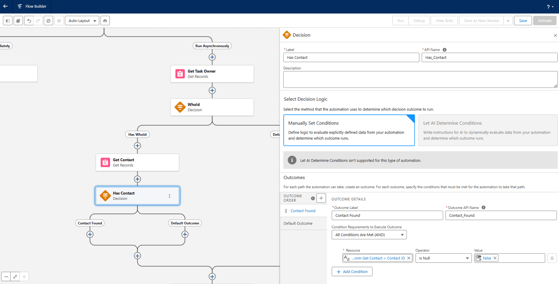559x284 pixels.
Task: Click the Outcome Order info icon
Action: [313, 198]
